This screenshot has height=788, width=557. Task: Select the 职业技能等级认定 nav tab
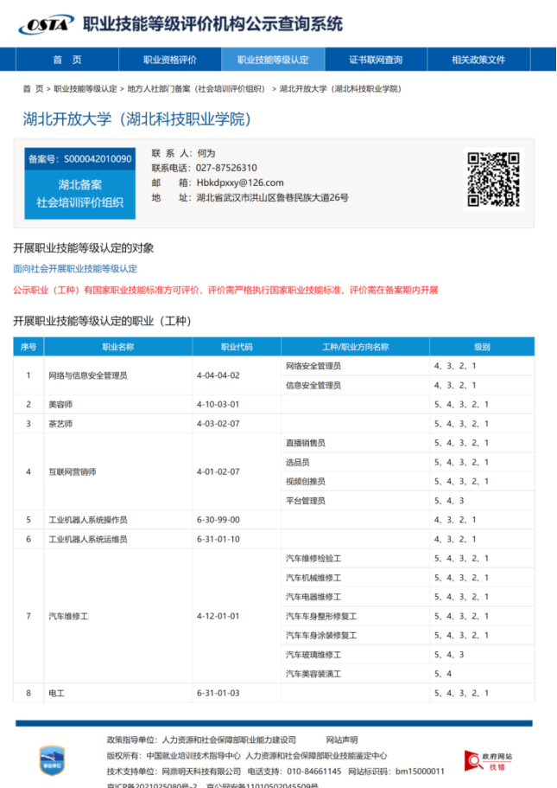coord(273,60)
